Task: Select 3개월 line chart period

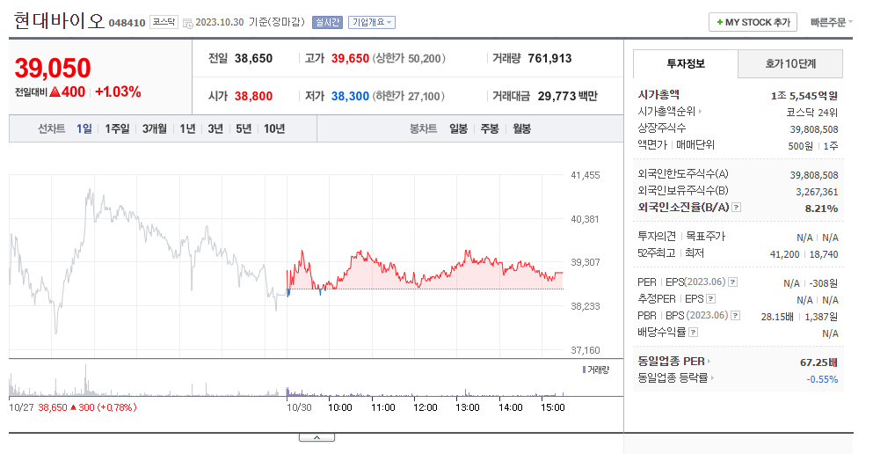Action: coord(154,128)
